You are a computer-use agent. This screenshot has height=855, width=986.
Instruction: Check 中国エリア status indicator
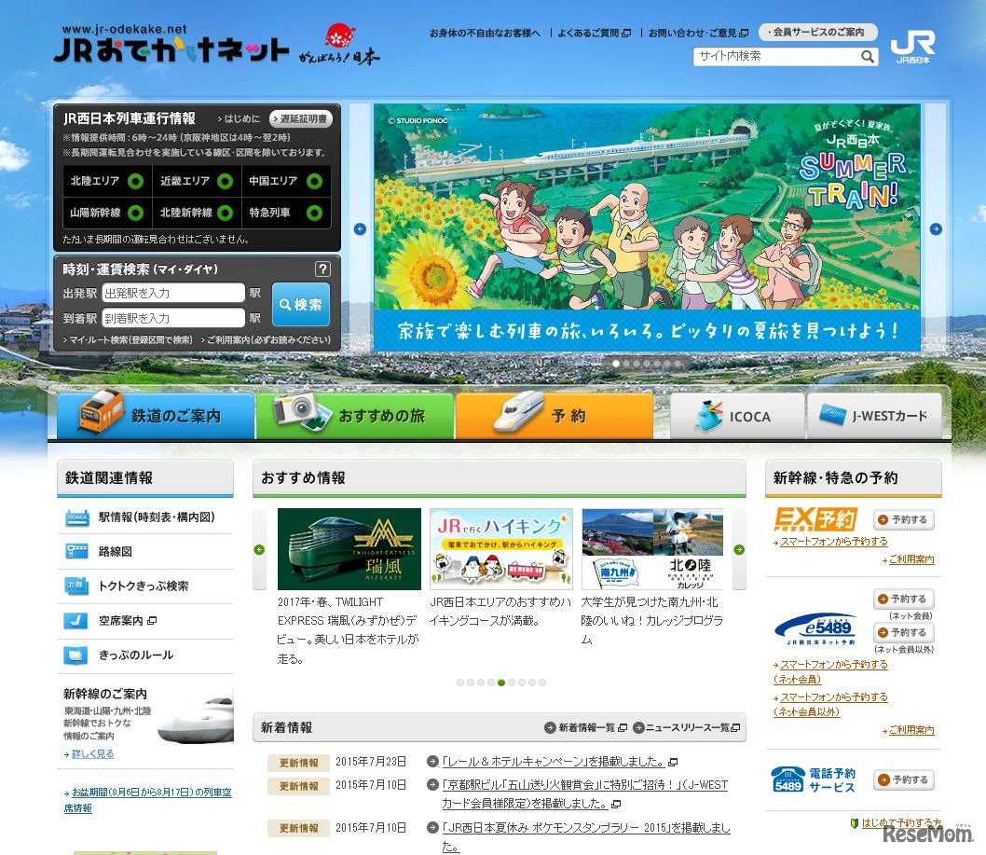tap(314, 181)
